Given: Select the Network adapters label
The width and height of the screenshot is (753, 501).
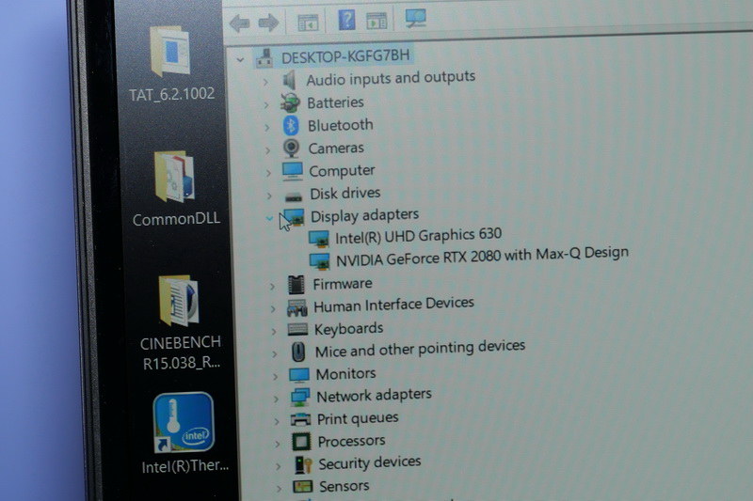Looking at the screenshot, I should click(374, 396).
